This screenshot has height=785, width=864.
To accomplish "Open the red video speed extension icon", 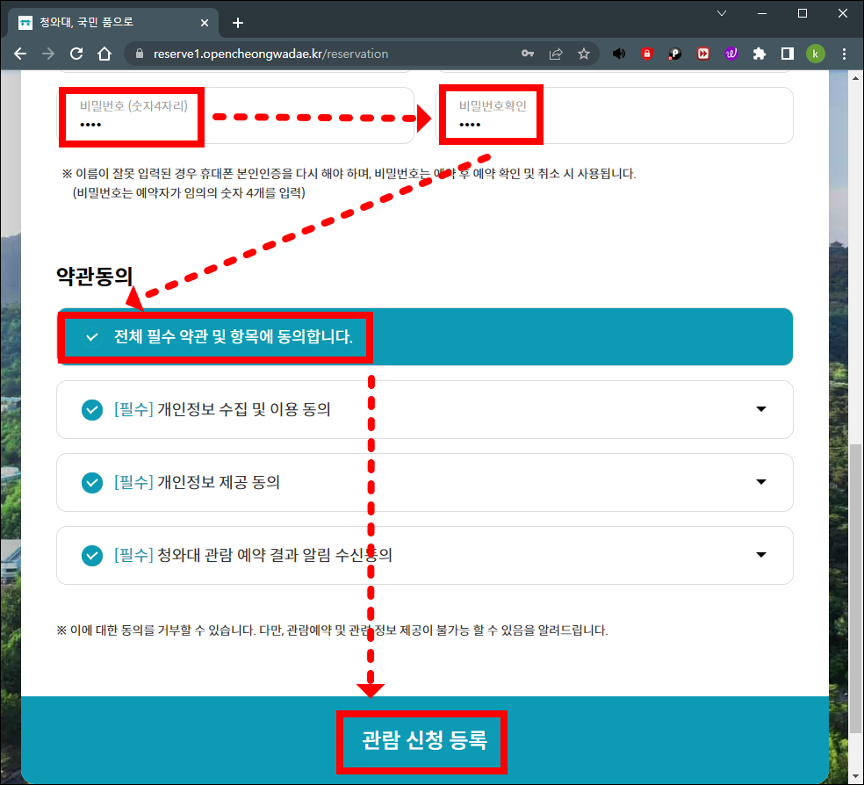I will point(703,54).
